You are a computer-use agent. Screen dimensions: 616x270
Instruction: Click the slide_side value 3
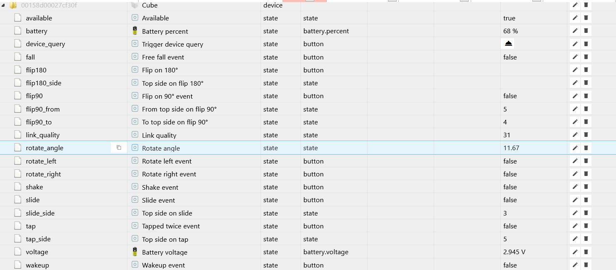tap(505, 213)
